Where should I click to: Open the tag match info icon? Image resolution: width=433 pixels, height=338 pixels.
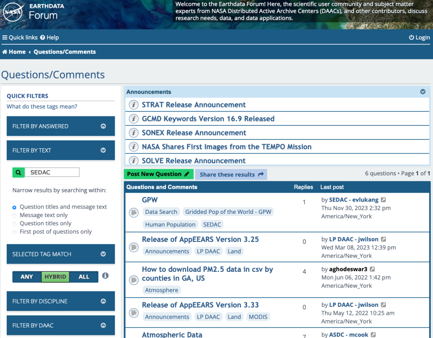[105, 275]
